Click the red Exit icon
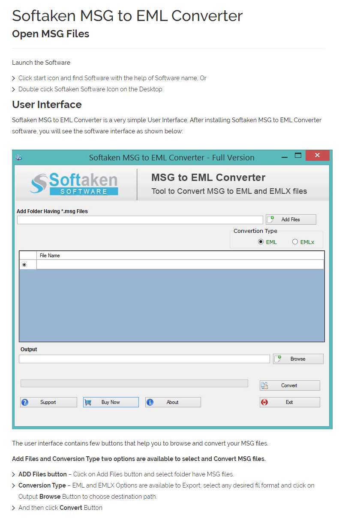This screenshot has width=345, height=527. 264,402
